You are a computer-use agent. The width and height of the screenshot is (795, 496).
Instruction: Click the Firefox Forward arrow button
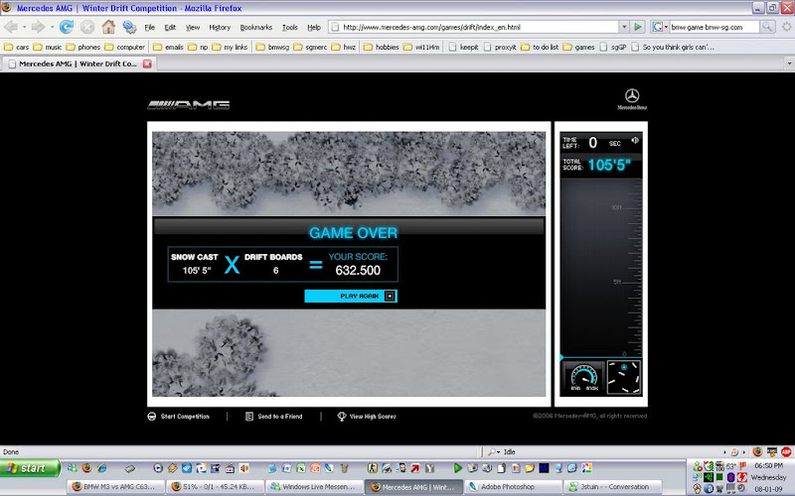tap(38, 27)
